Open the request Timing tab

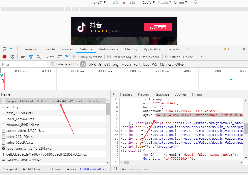point(197,94)
